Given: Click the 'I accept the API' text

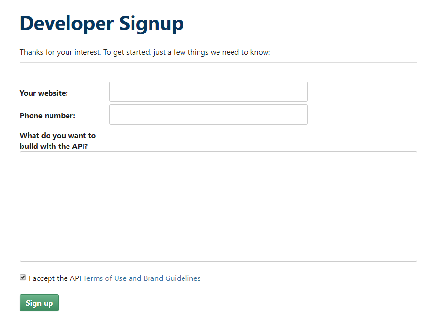Looking at the screenshot, I should (55, 278).
